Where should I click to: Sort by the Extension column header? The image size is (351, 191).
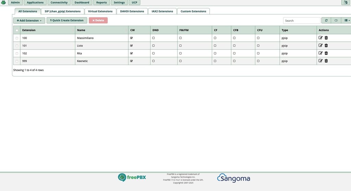pos(47,30)
